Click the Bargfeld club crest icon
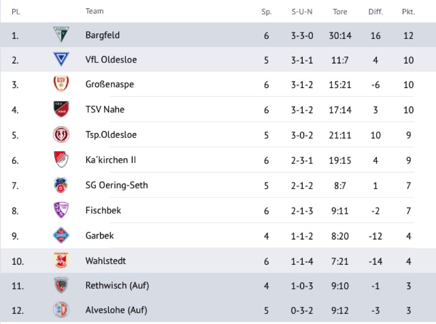436x324 pixels. [61, 34]
